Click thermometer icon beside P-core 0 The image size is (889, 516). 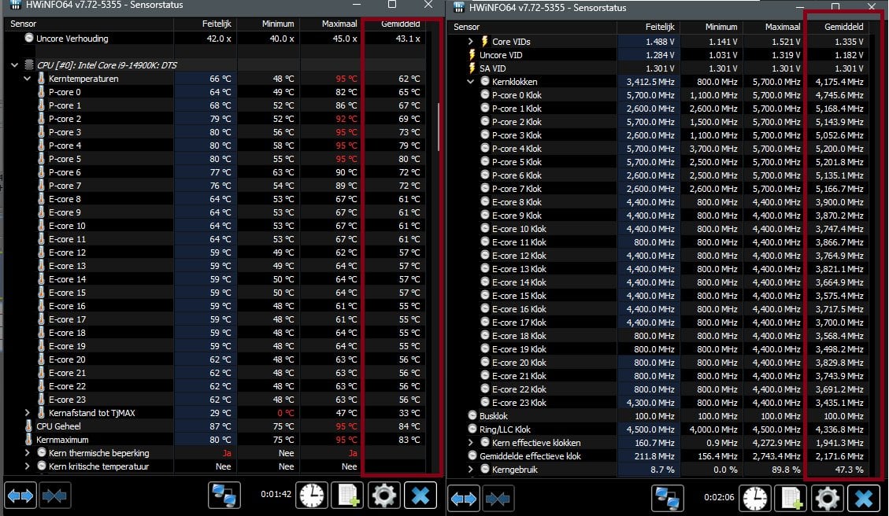click(42, 92)
